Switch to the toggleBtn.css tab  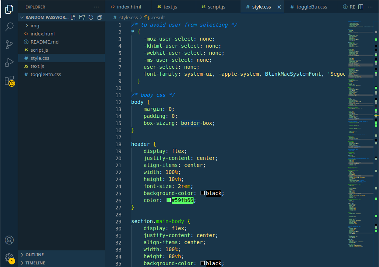click(x=309, y=7)
